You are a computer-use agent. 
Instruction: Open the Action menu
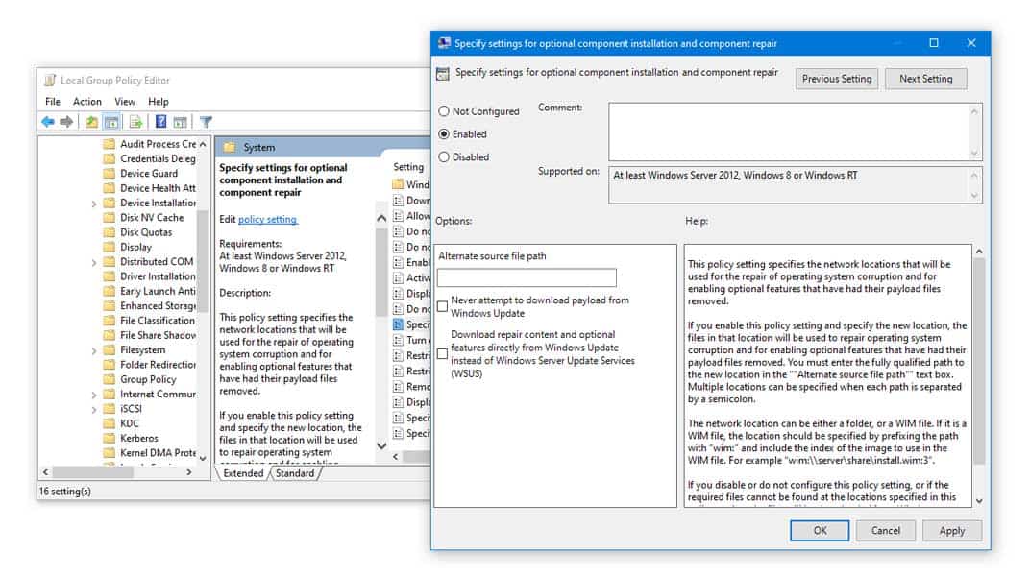[87, 102]
